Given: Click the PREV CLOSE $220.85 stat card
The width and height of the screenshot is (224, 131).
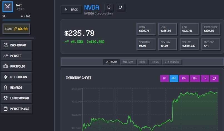Looking at the screenshot, I should point(211,29).
